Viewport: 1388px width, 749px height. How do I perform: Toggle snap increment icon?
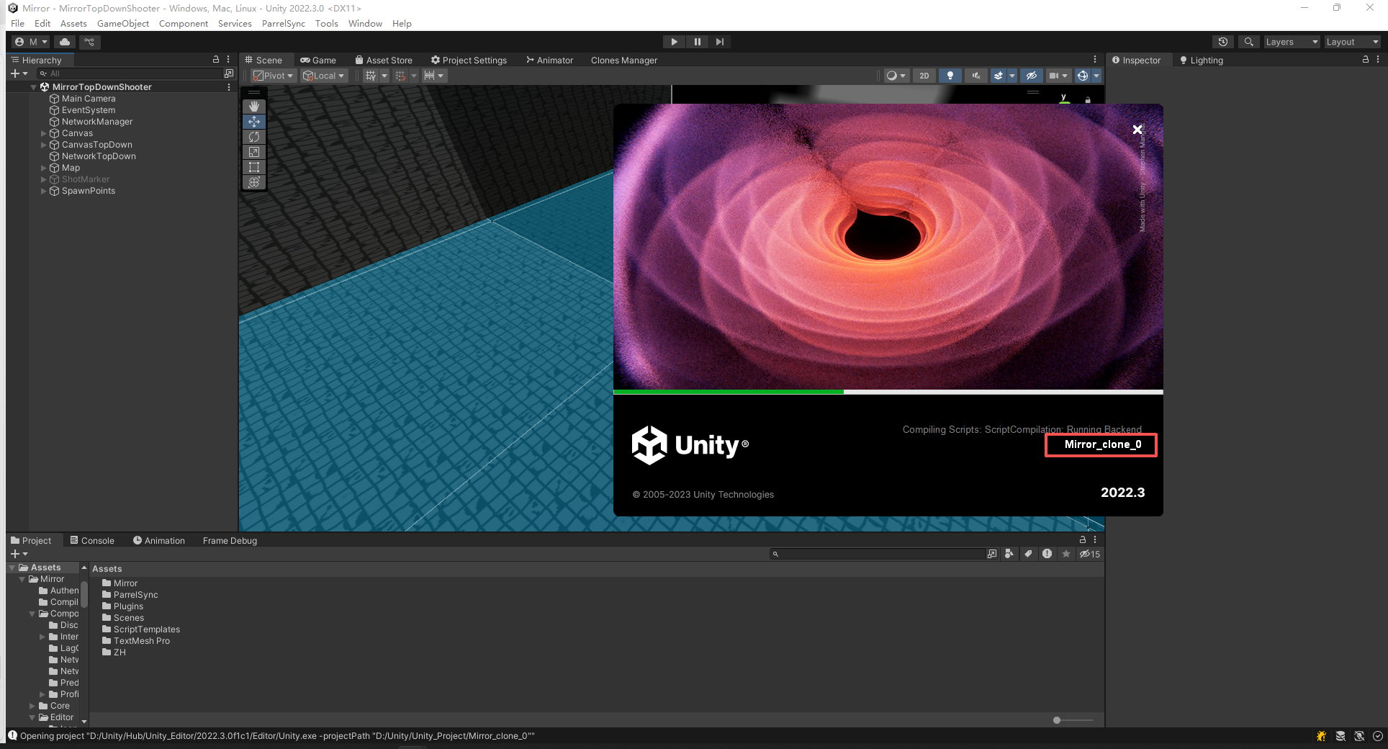[401, 76]
